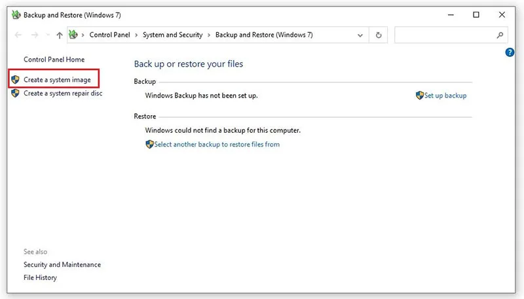This screenshot has width=524, height=299.
Task: Click Create a system repair disc
Action: (63, 94)
